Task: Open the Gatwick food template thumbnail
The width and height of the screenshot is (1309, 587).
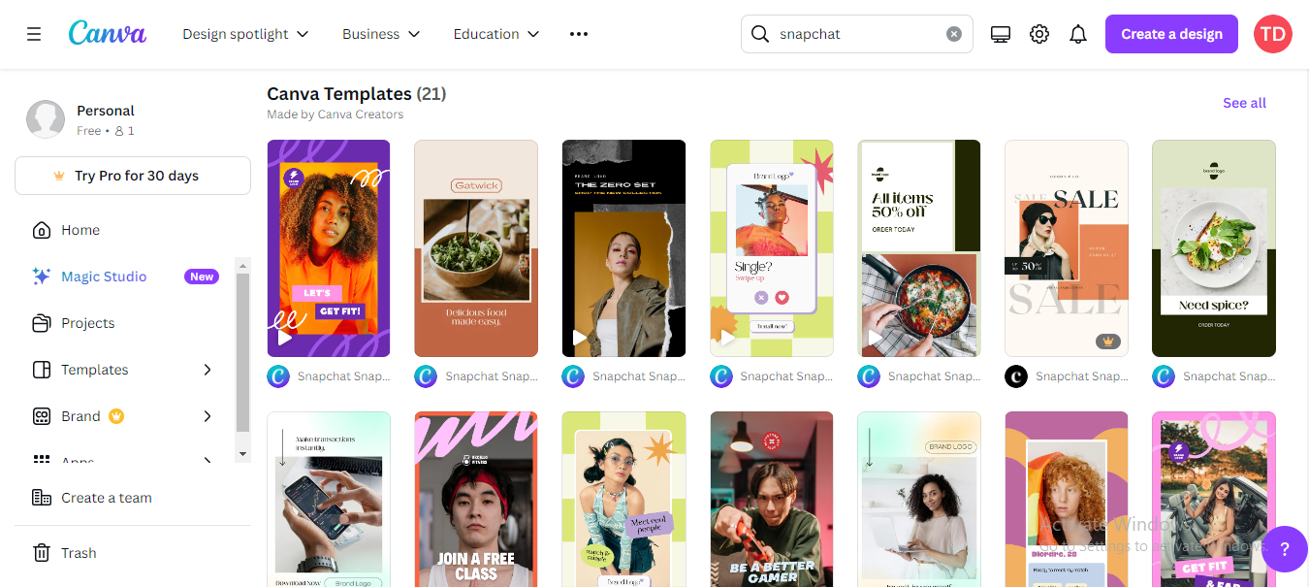Action: pyautogui.click(x=476, y=248)
